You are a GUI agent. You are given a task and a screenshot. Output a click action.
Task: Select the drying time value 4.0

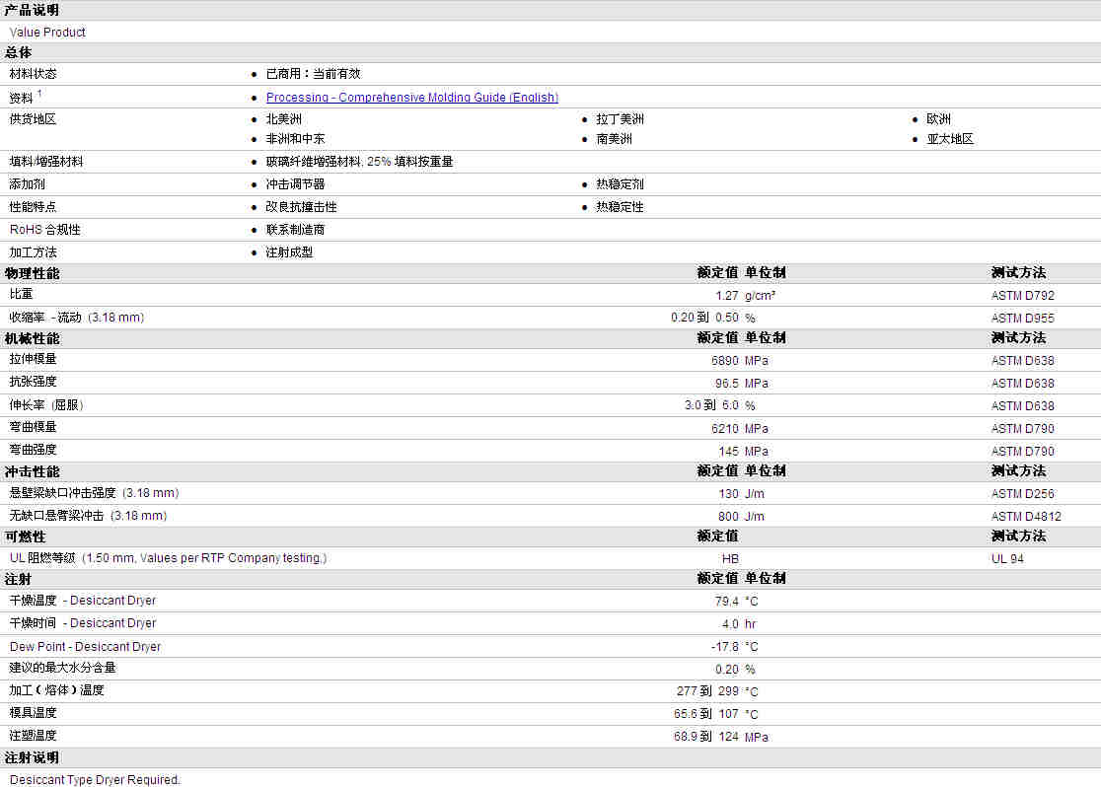click(730, 623)
